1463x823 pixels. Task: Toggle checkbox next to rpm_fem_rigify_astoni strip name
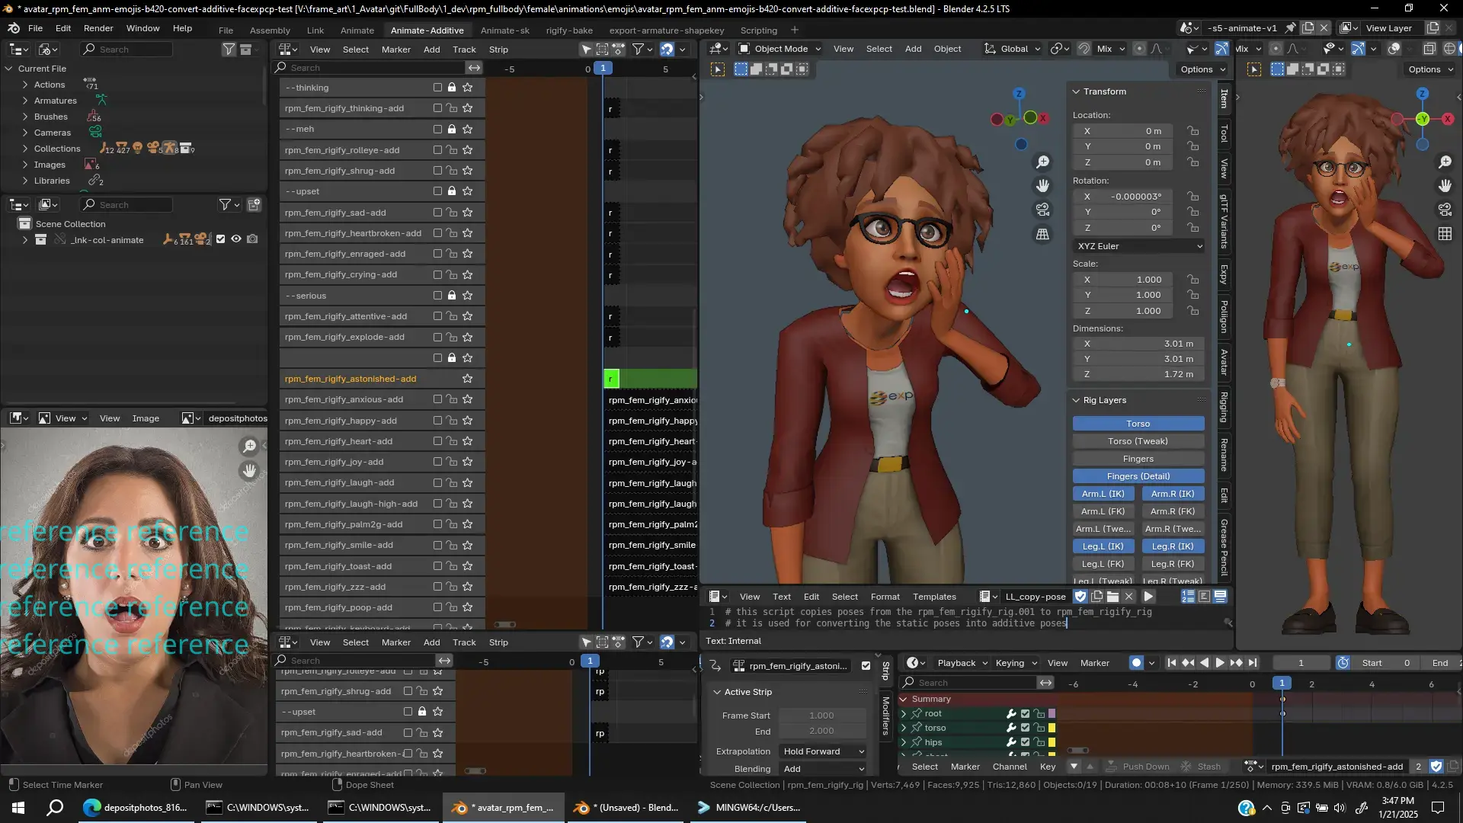pyautogui.click(x=866, y=666)
